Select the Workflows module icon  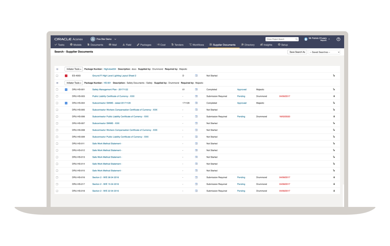196,45
